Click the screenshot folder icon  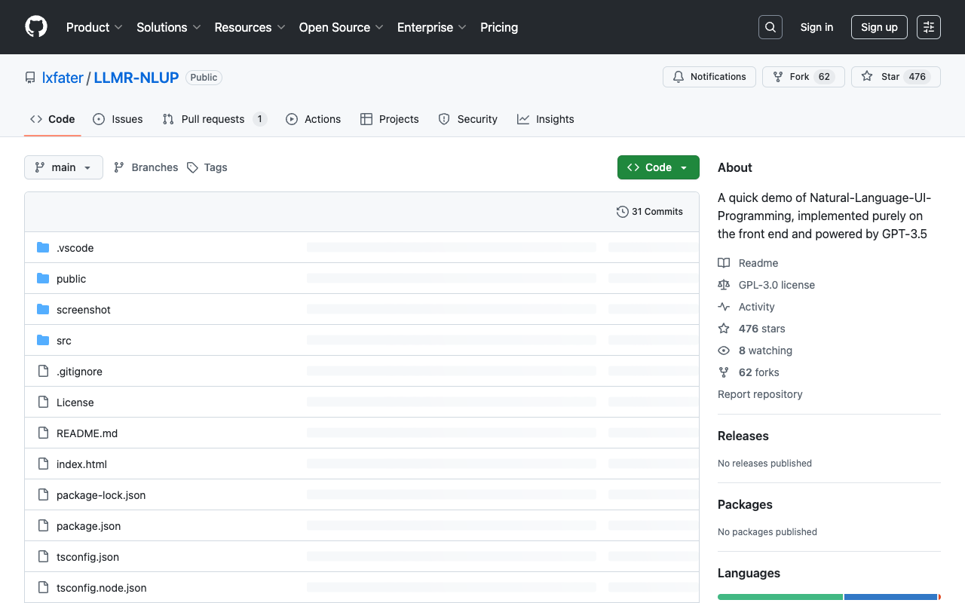[x=43, y=309]
